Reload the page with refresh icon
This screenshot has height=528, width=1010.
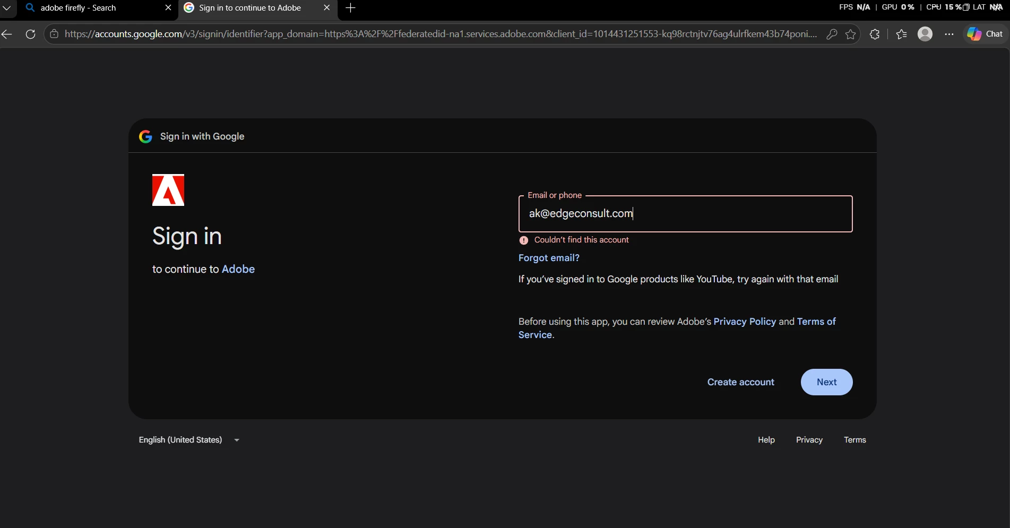tap(31, 34)
